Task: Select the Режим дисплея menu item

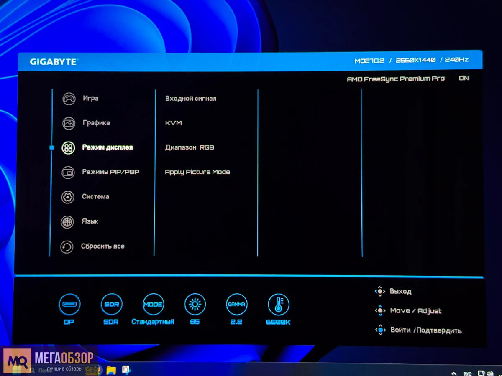Action: tap(108, 147)
